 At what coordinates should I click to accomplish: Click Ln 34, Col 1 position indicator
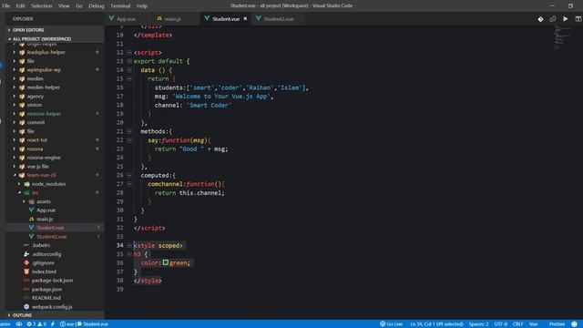[x=436, y=324]
